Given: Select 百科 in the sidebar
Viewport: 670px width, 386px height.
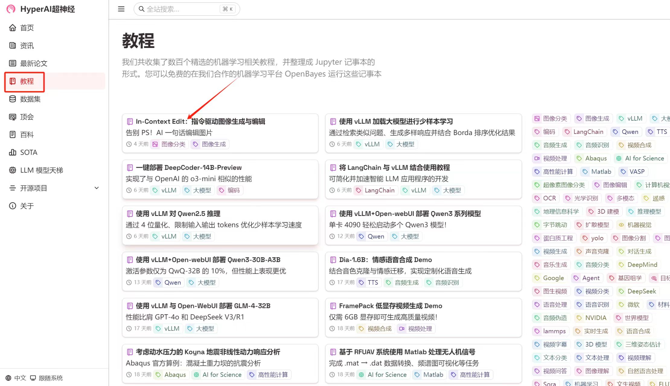Looking at the screenshot, I should (x=27, y=134).
